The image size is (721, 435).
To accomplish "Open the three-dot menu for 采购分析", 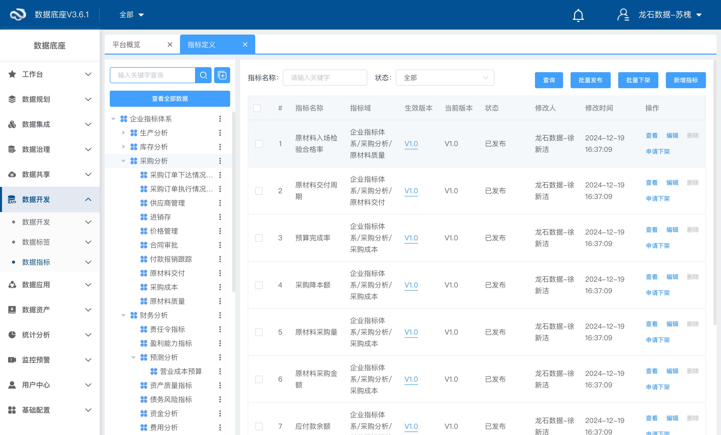I will pos(220,161).
